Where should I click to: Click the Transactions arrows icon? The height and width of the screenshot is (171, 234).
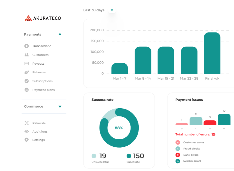(27, 46)
